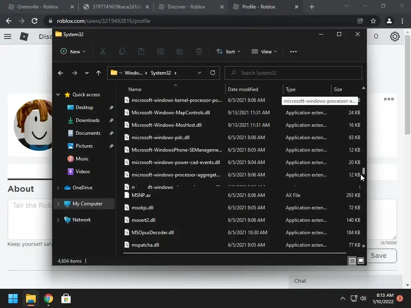Screen dimensions: 411x308
Task: Open Roblox hamburger navigation menu
Action: click(x=8, y=36)
